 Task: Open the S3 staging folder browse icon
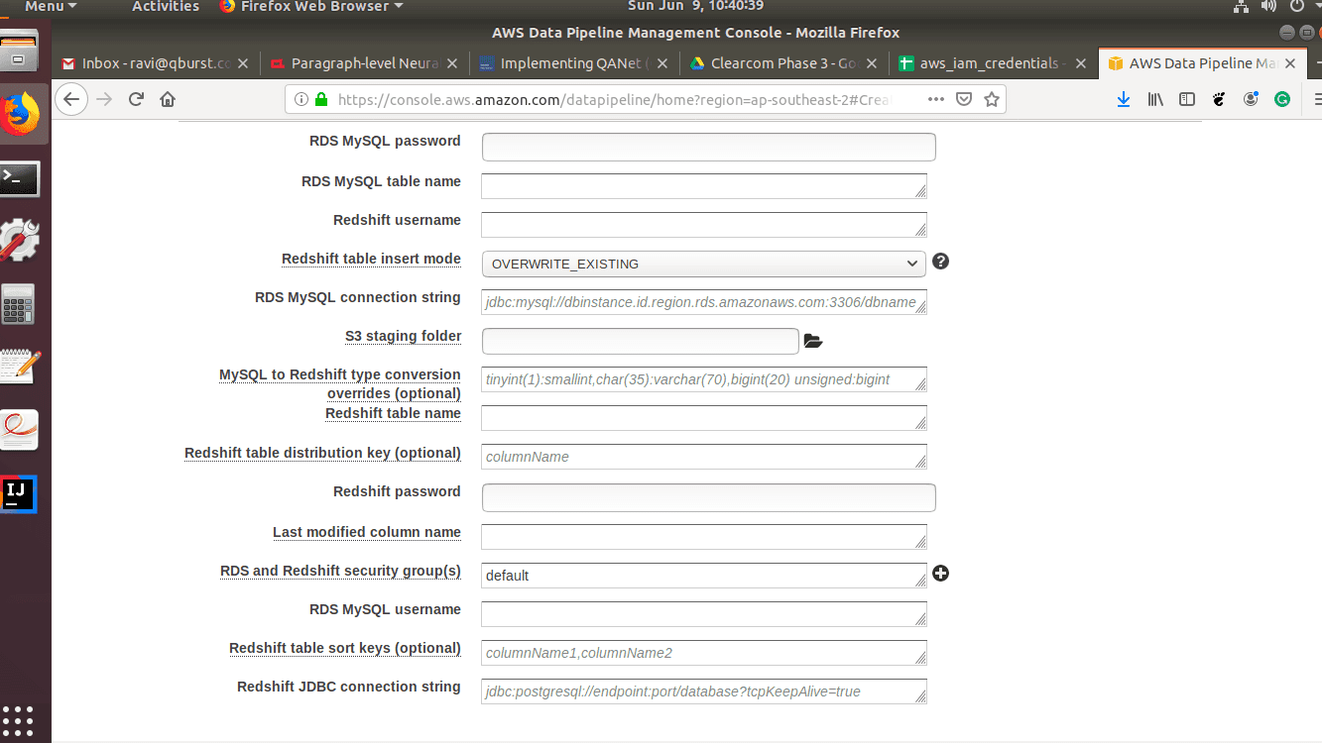click(813, 342)
